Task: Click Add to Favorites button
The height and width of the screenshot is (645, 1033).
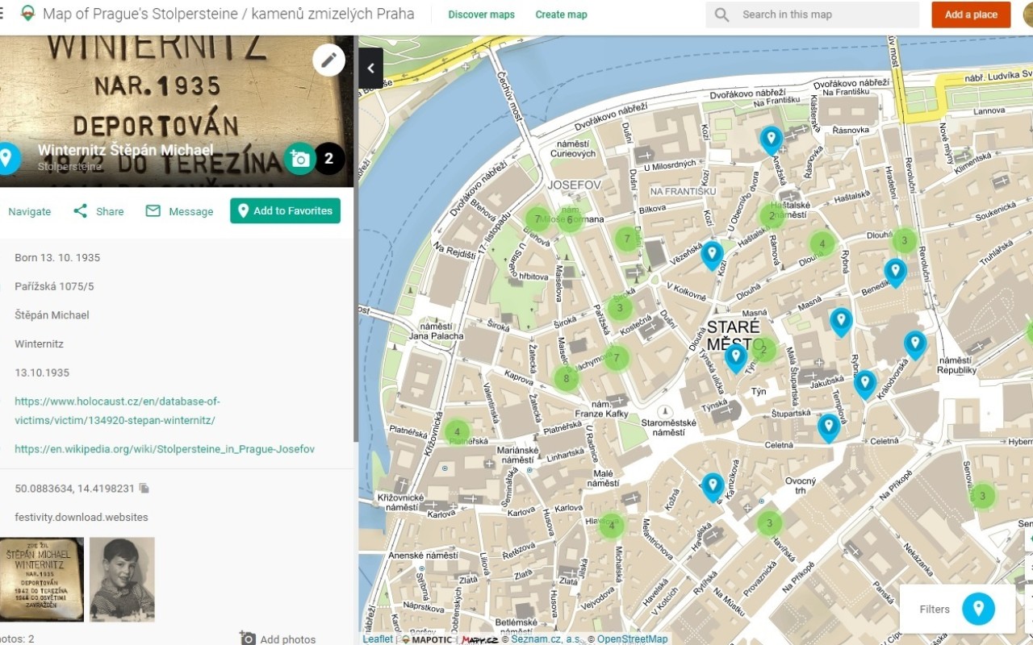Action: [285, 211]
